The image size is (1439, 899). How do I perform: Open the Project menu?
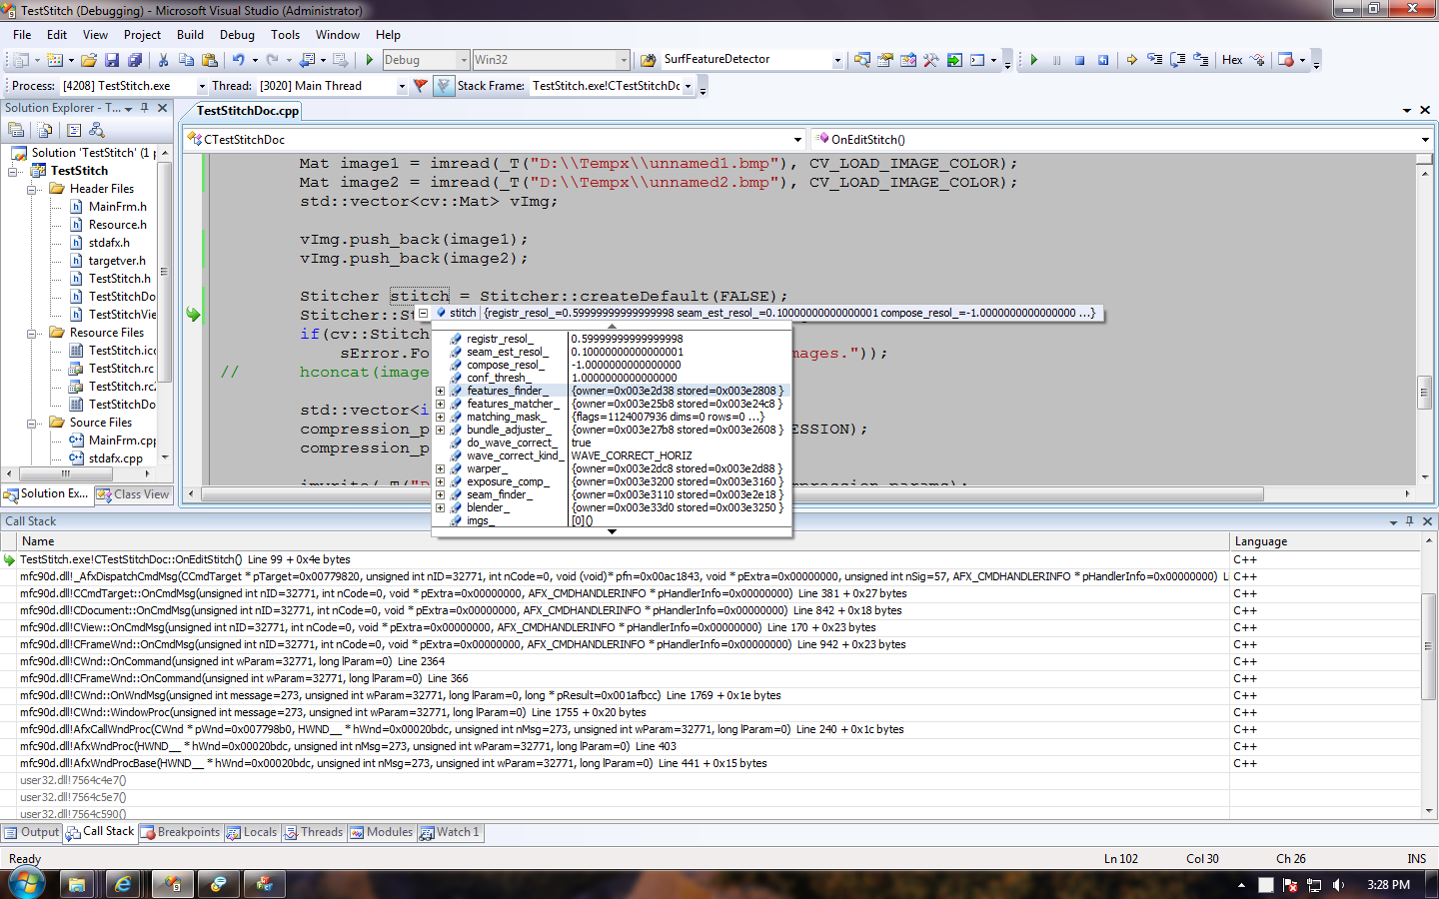[142, 35]
